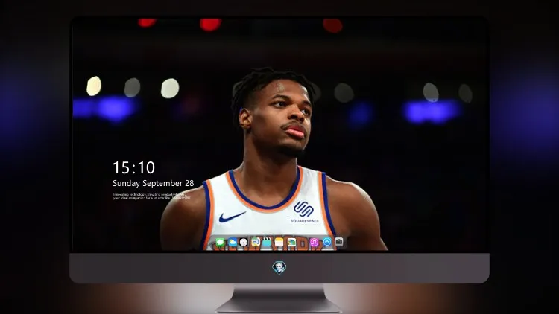559x314 pixels.
Task: Click the mascot logo on monitor chin
Action: click(279, 267)
